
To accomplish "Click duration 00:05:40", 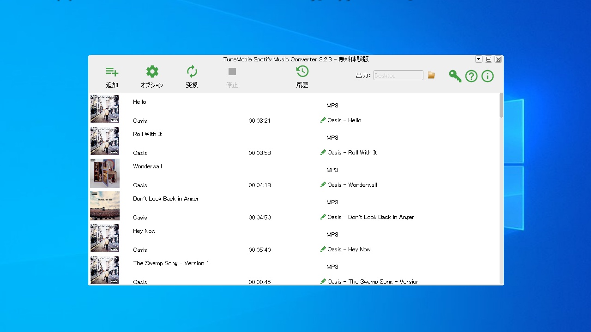I will coord(259,250).
